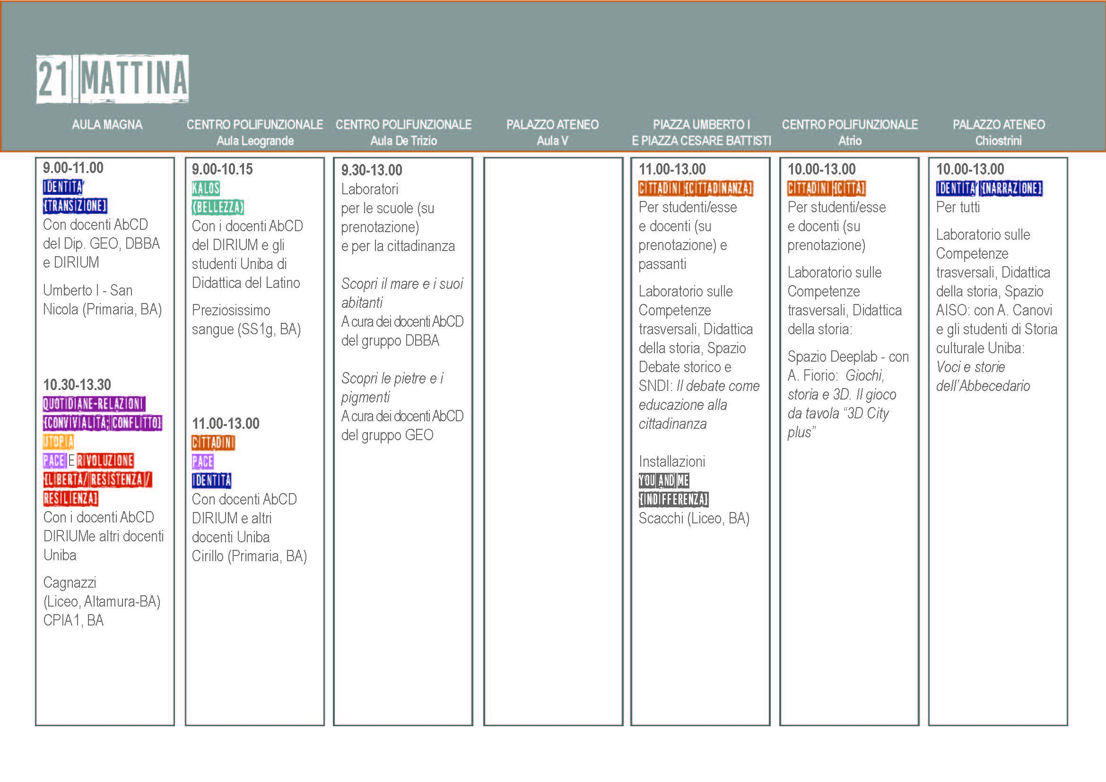Click the grey [INDIFFERENZA] tag
This screenshot has height=782, width=1106.
coord(673,499)
